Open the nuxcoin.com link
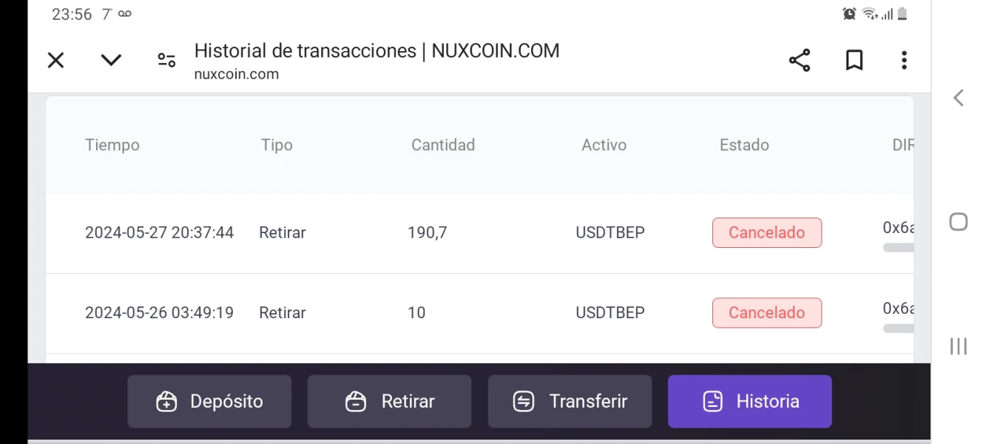This screenshot has height=444, width=986. pos(237,73)
